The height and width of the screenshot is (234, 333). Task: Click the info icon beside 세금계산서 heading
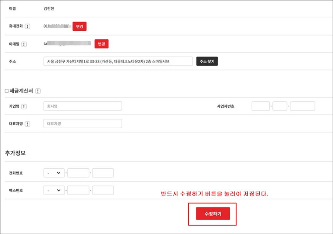[38, 91]
